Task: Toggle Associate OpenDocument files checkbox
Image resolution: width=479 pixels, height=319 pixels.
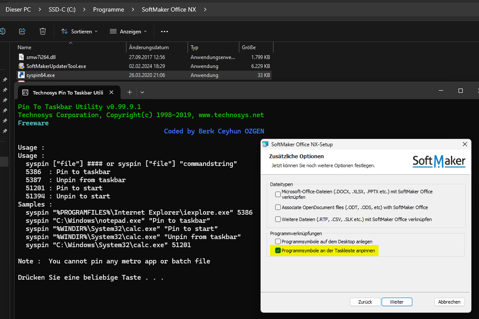Action: click(x=278, y=207)
